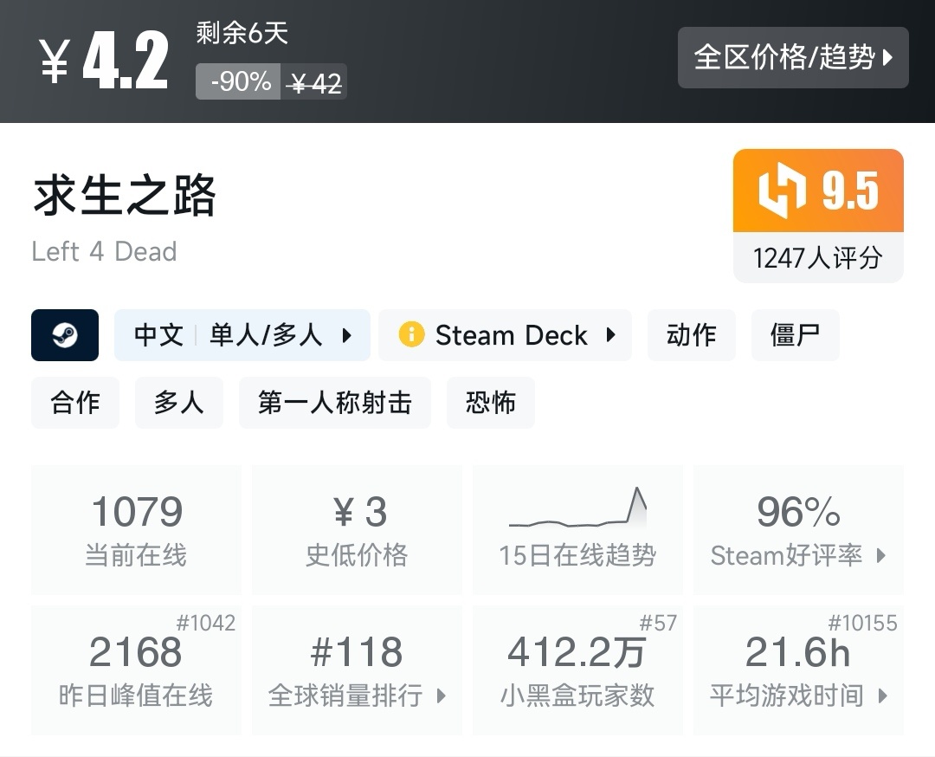Click the Steam platform logo icon

(65, 335)
